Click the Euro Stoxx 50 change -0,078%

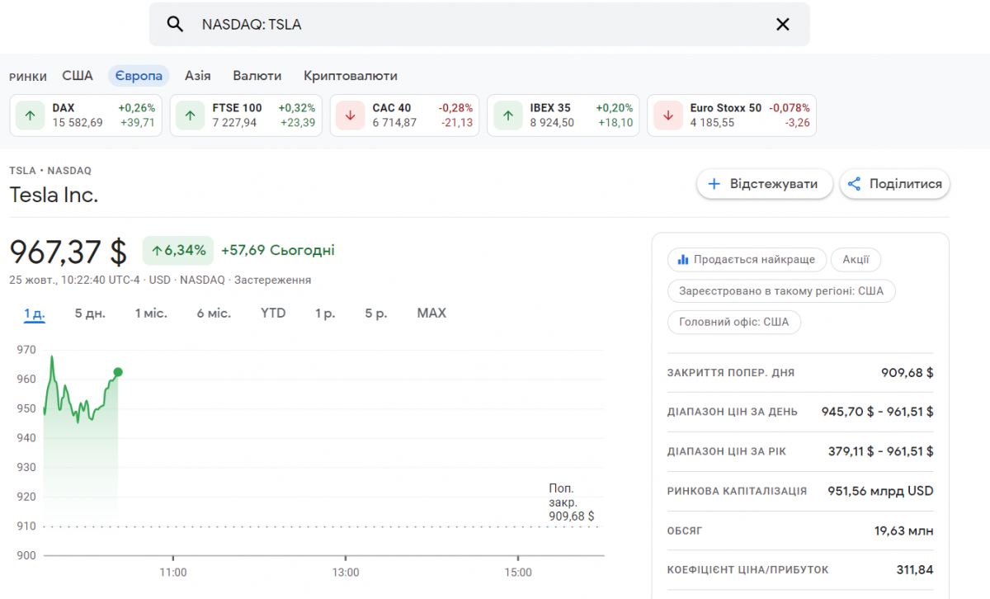click(790, 108)
